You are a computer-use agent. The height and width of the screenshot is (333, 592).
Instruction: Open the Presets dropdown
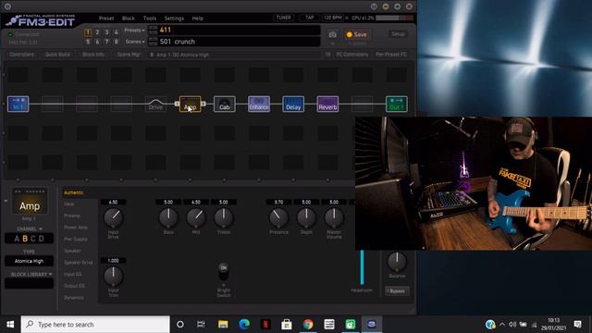tap(135, 31)
